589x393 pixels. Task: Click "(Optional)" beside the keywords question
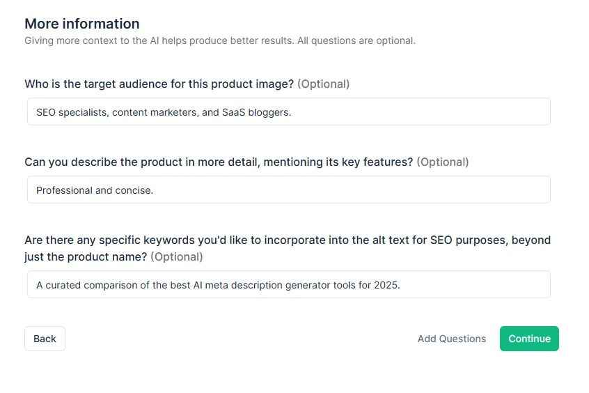point(177,256)
